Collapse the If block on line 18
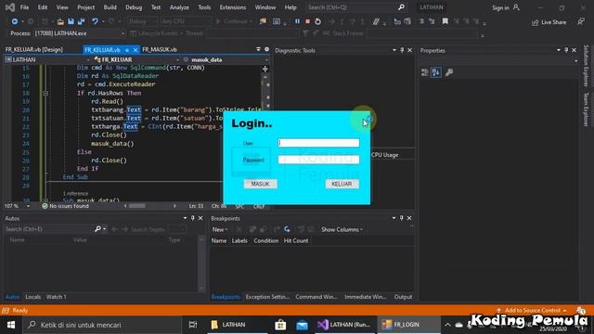 (45, 93)
